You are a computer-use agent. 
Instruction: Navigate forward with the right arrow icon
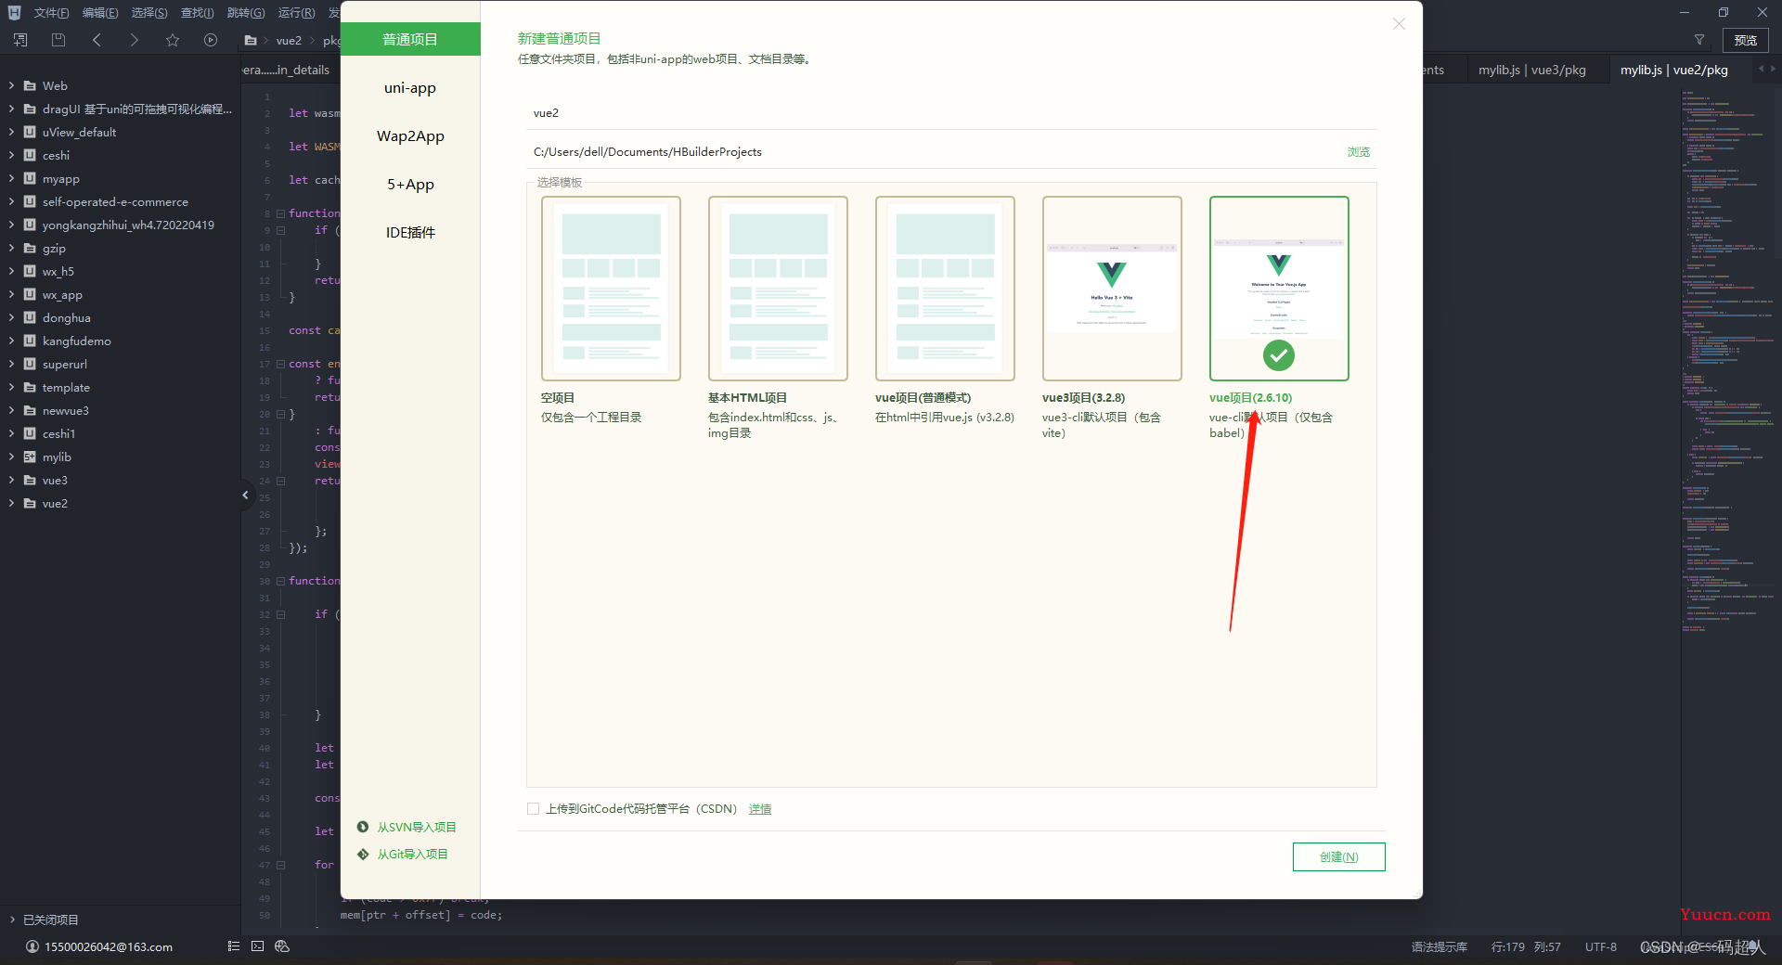click(135, 40)
